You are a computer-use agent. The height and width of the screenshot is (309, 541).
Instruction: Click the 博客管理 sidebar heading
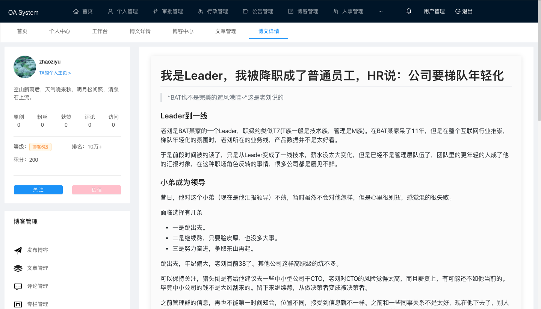tap(26, 221)
